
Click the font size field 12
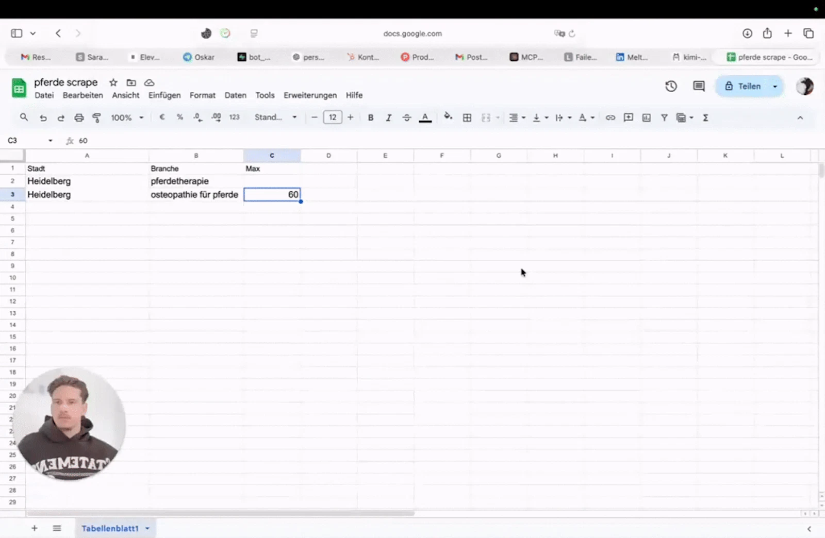pos(333,117)
